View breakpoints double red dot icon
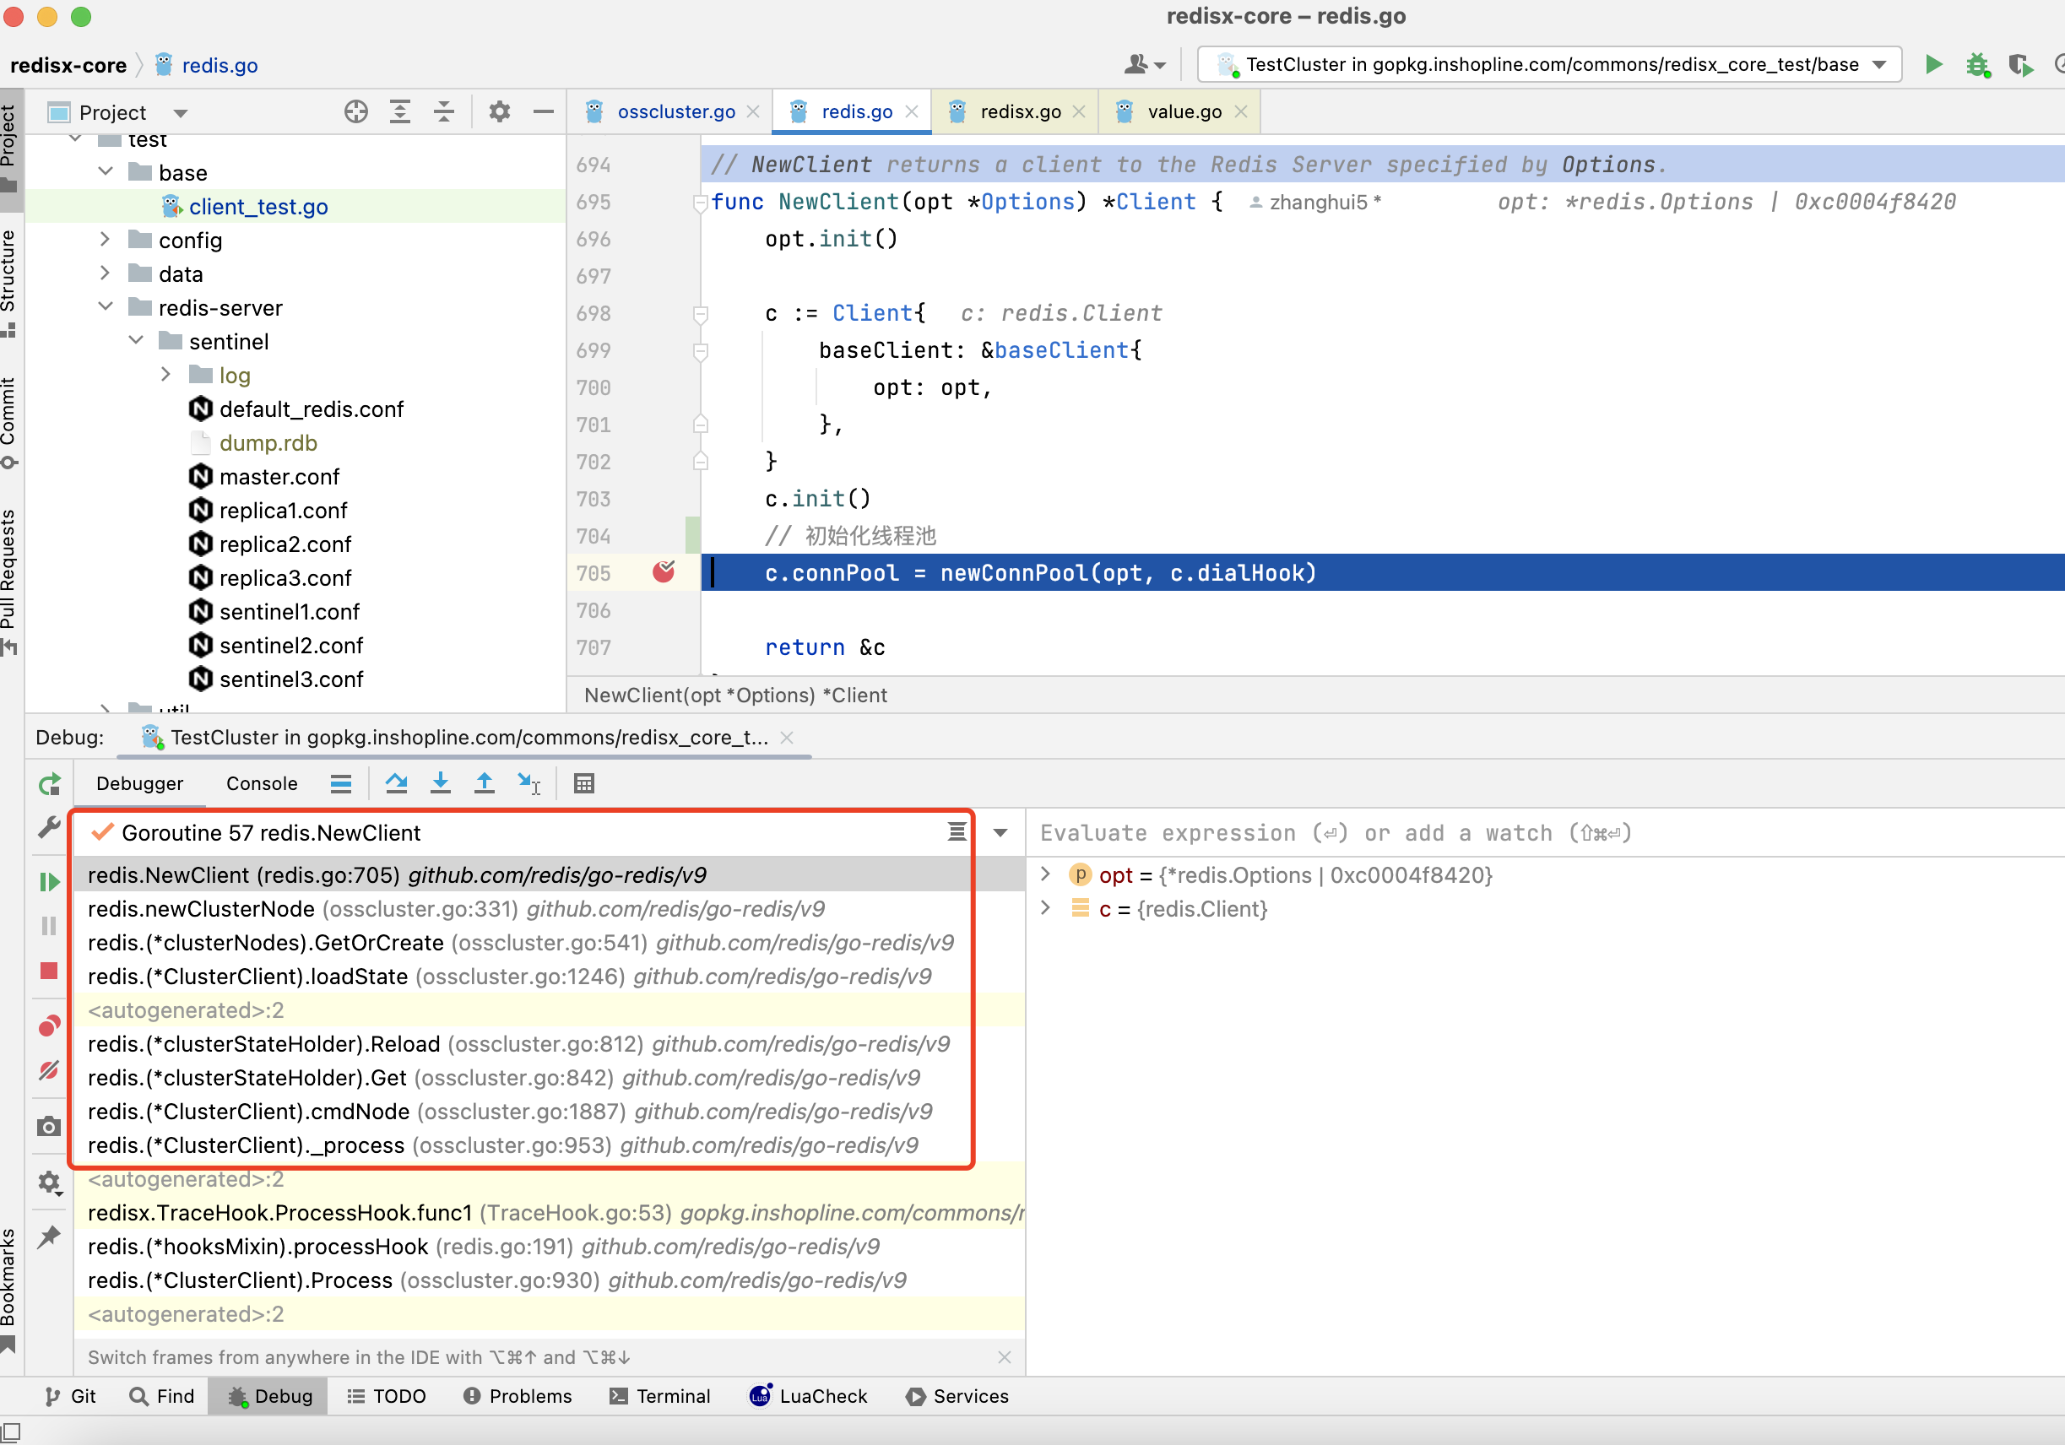The image size is (2065, 1445). [x=50, y=1026]
